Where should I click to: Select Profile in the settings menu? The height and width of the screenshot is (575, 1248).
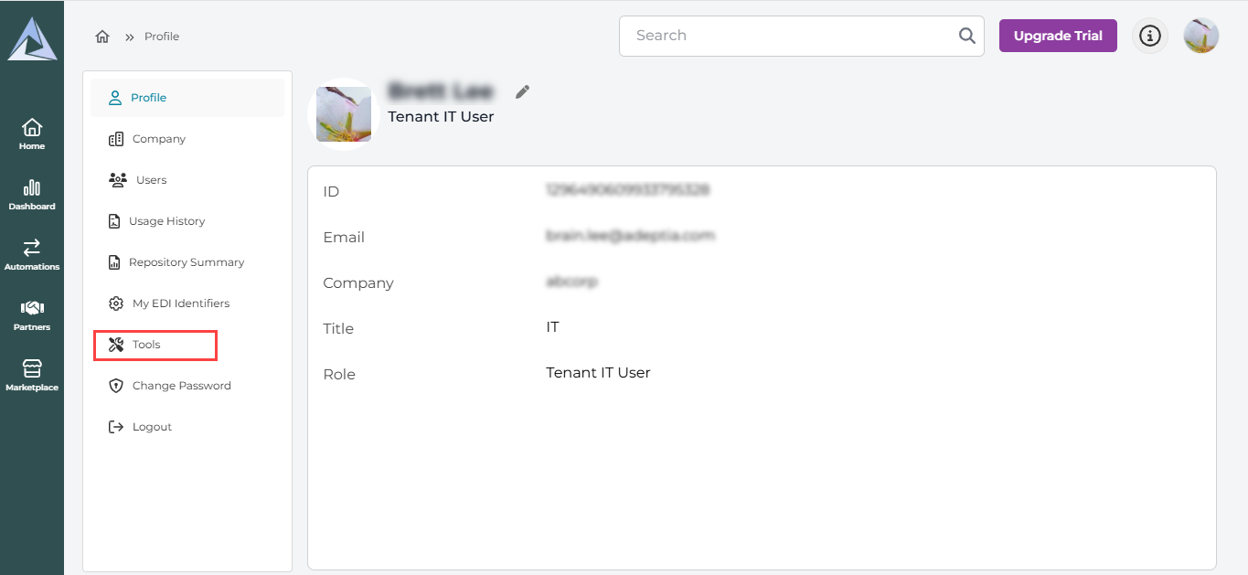(187, 98)
